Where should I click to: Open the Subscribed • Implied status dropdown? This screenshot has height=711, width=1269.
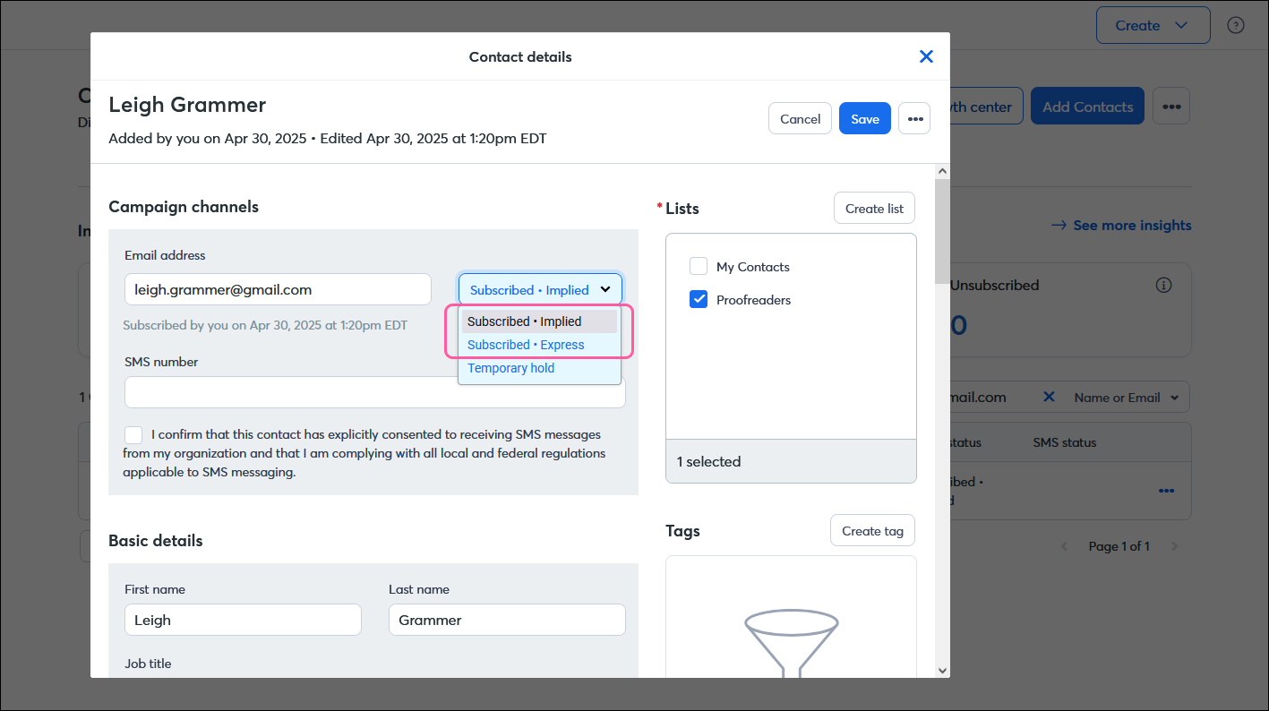point(540,289)
